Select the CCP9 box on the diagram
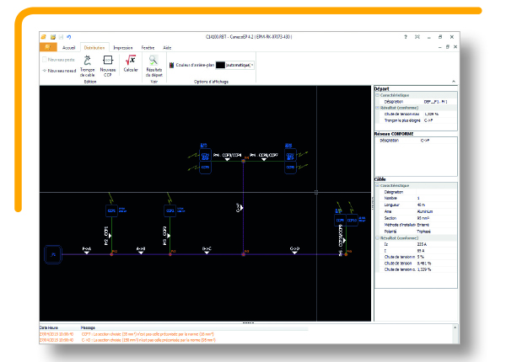The image size is (506, 362). [340, 221]
